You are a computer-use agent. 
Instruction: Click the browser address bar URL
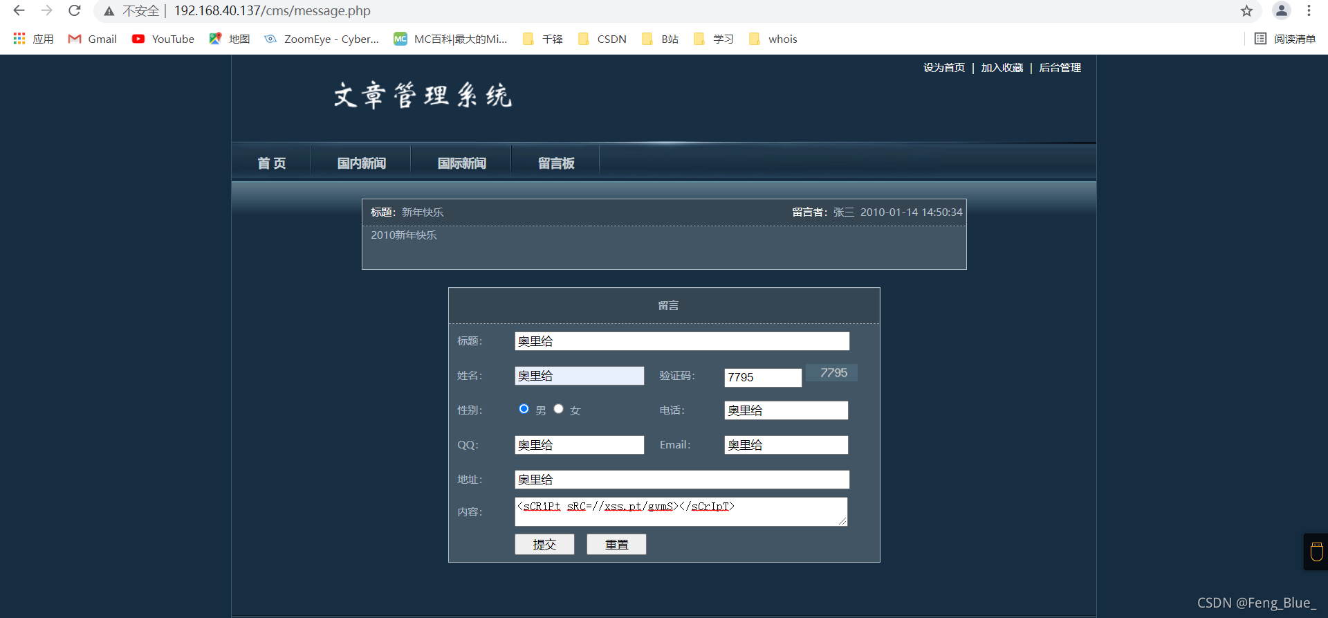[272, 11]
